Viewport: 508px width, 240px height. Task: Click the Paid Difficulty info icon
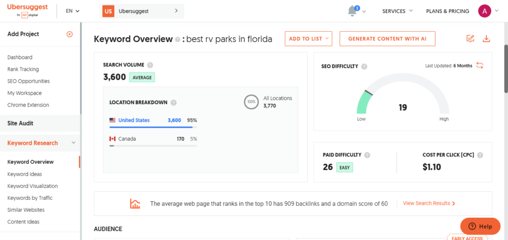[x=367, y=155]
